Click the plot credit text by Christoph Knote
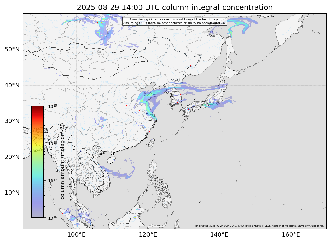The height and width of the screenshot is (242, 331). click(x=258, y=226)
